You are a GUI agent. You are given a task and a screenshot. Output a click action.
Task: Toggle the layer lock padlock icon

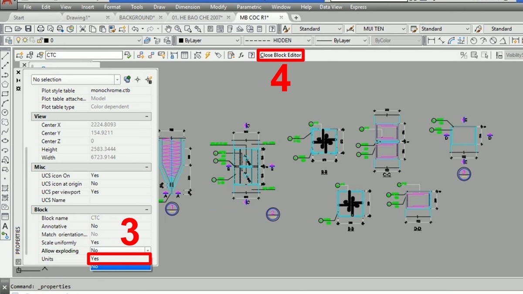coord(40,41)
